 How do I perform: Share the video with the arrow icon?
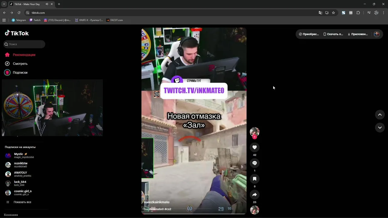coord(255,195)
